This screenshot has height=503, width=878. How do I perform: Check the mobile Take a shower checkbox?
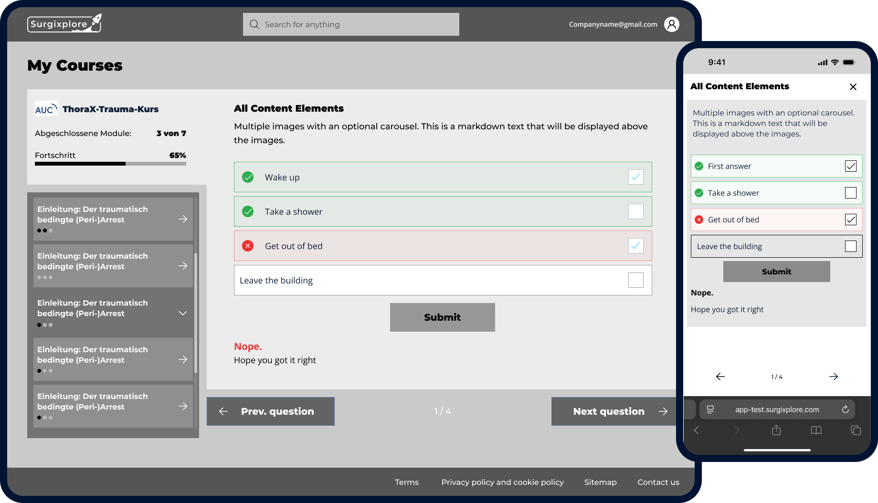(x=851, y=193)
